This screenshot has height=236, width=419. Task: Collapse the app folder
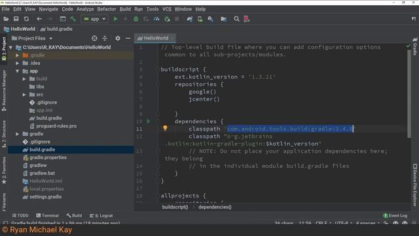click(18, 71)
